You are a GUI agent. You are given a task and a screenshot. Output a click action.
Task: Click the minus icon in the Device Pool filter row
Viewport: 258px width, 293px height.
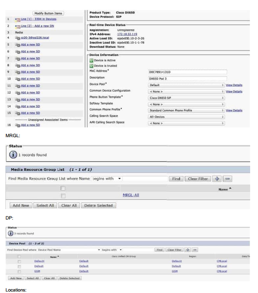195,250
